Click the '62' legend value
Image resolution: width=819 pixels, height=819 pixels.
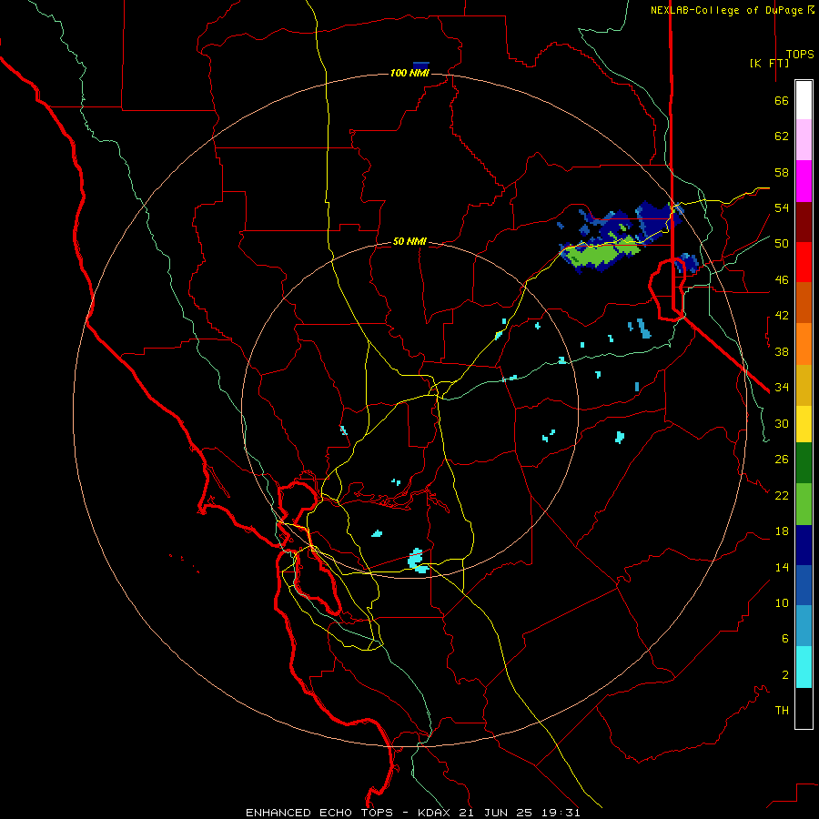pos(782,136)
